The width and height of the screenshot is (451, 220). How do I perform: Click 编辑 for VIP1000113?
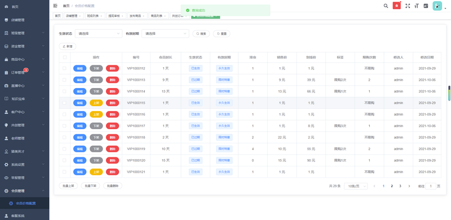tap(79, 80)
